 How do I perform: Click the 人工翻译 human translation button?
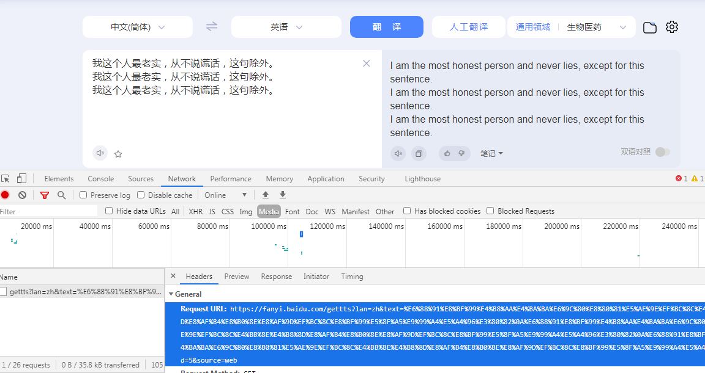[469, 27]
